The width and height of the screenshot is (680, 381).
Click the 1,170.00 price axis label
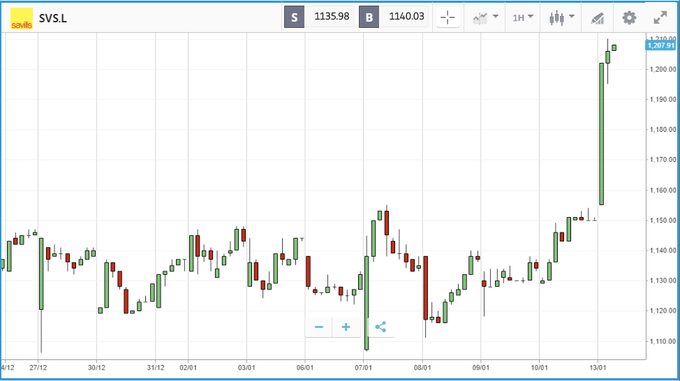[x=663, y=160]
